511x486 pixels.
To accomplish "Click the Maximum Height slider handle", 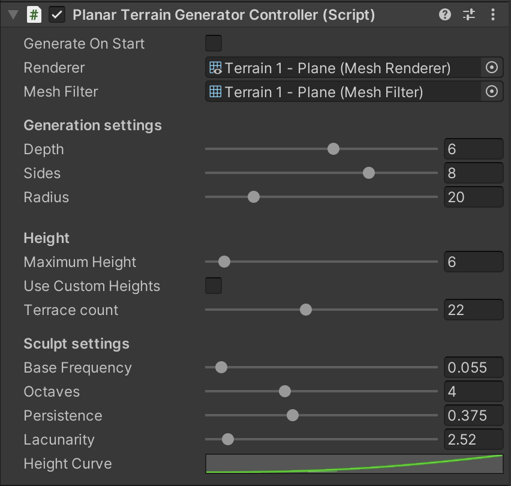I will (x=224, y=262).
